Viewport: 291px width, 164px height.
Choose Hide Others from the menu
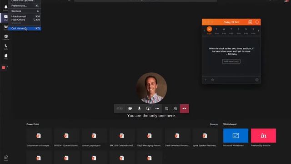(x=25, y=20)
